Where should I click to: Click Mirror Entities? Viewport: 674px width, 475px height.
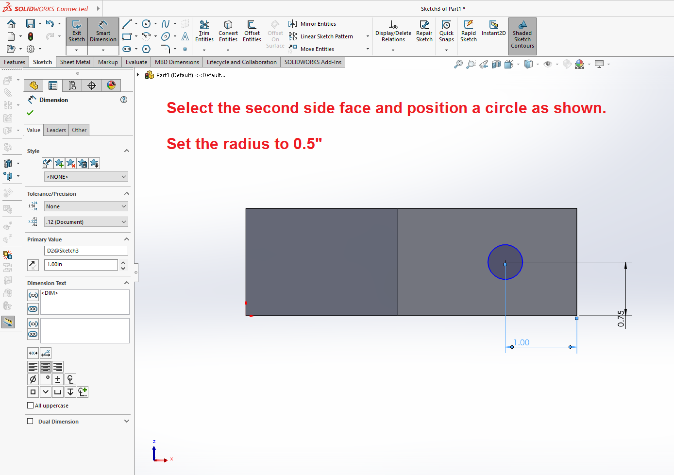[318, 24]
